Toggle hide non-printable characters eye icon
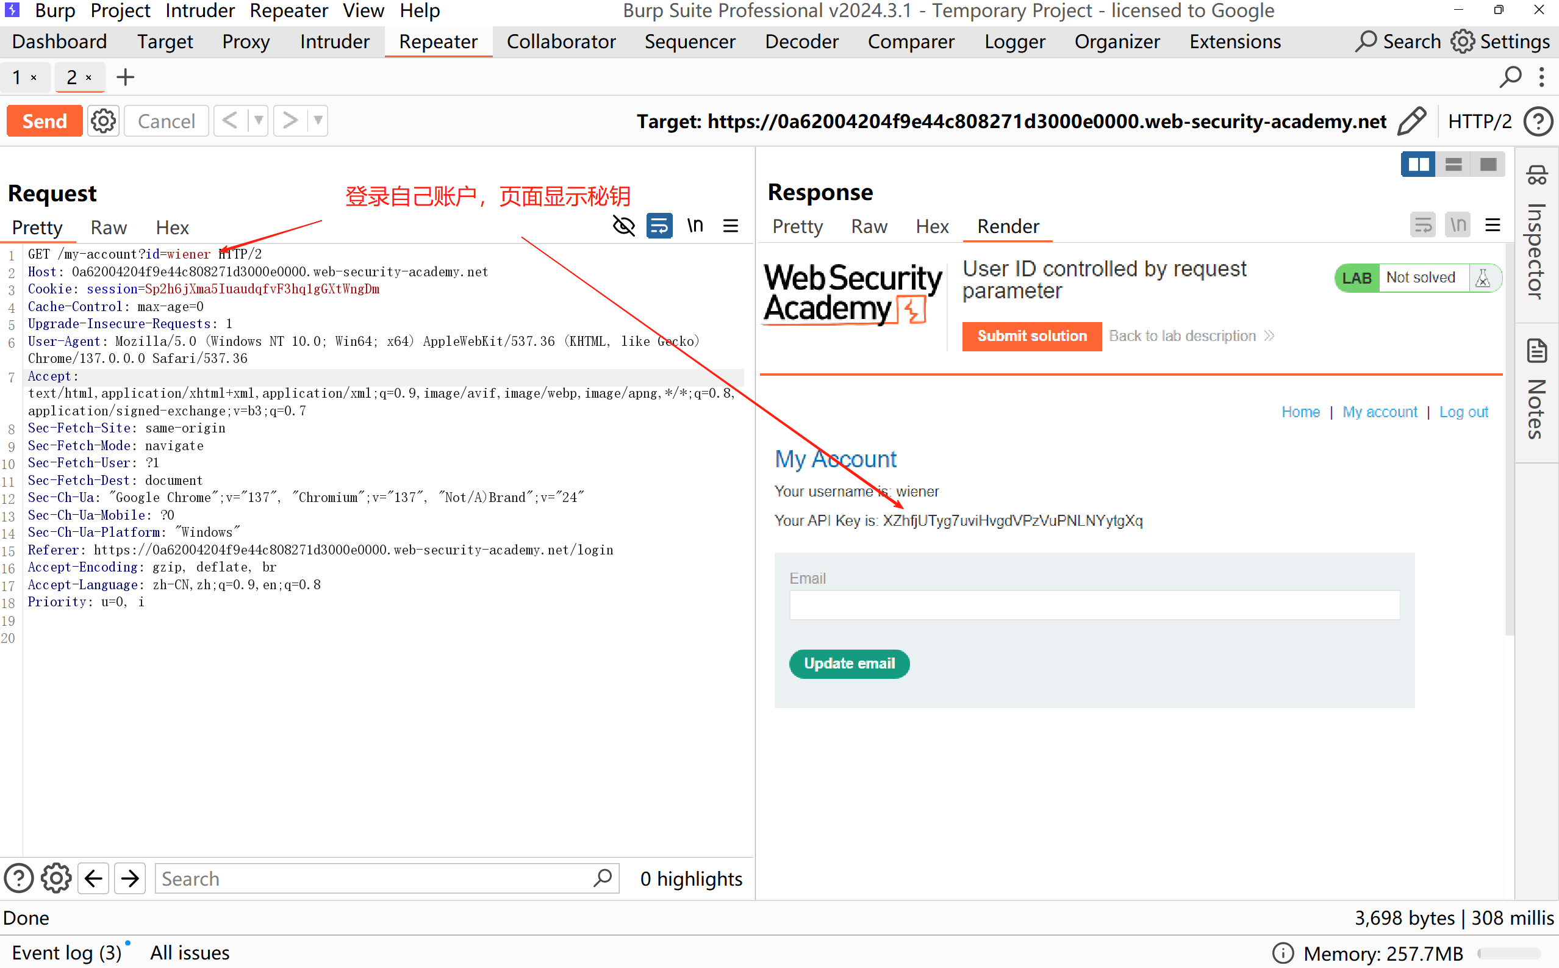Screen dimensions: 1559x968 [623, 225]
